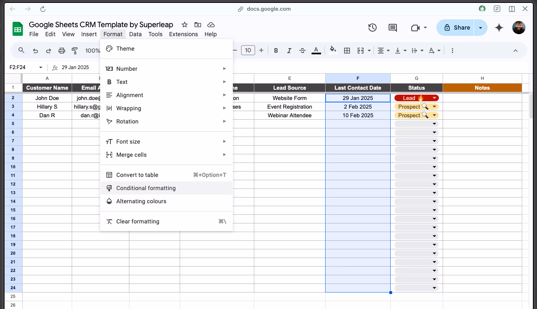Image resolution: width=537 pixels, height=309 pixels.
Task: Select Convert to table
Action: pyautogui.click(x=166, y=175)
